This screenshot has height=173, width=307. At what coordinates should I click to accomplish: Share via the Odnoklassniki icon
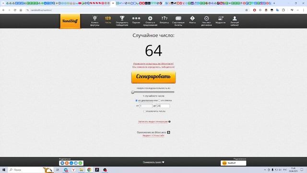pyautogui.click(x=67, y=163)
